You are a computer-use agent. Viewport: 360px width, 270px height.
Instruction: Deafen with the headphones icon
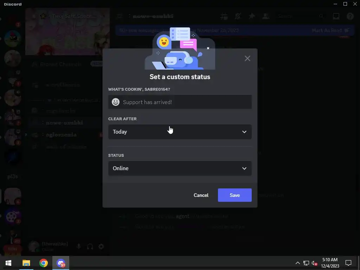[x=90, y=246]
